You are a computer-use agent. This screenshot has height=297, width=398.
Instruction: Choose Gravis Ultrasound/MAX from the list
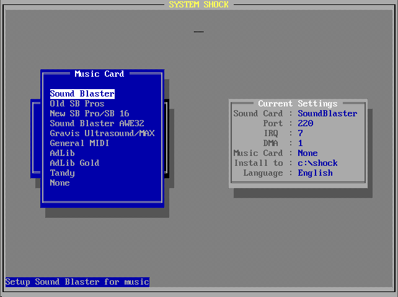(102, 134)
